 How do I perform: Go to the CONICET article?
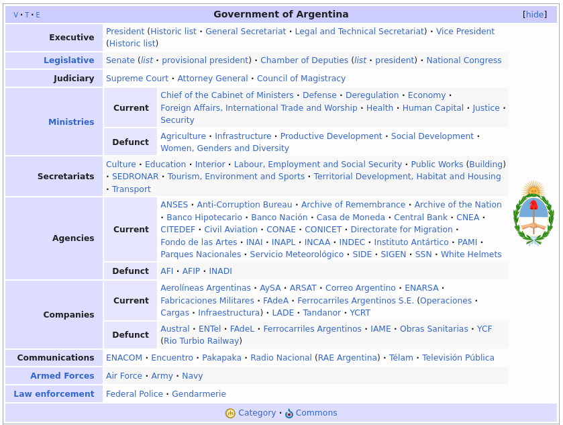coord(323,229)
